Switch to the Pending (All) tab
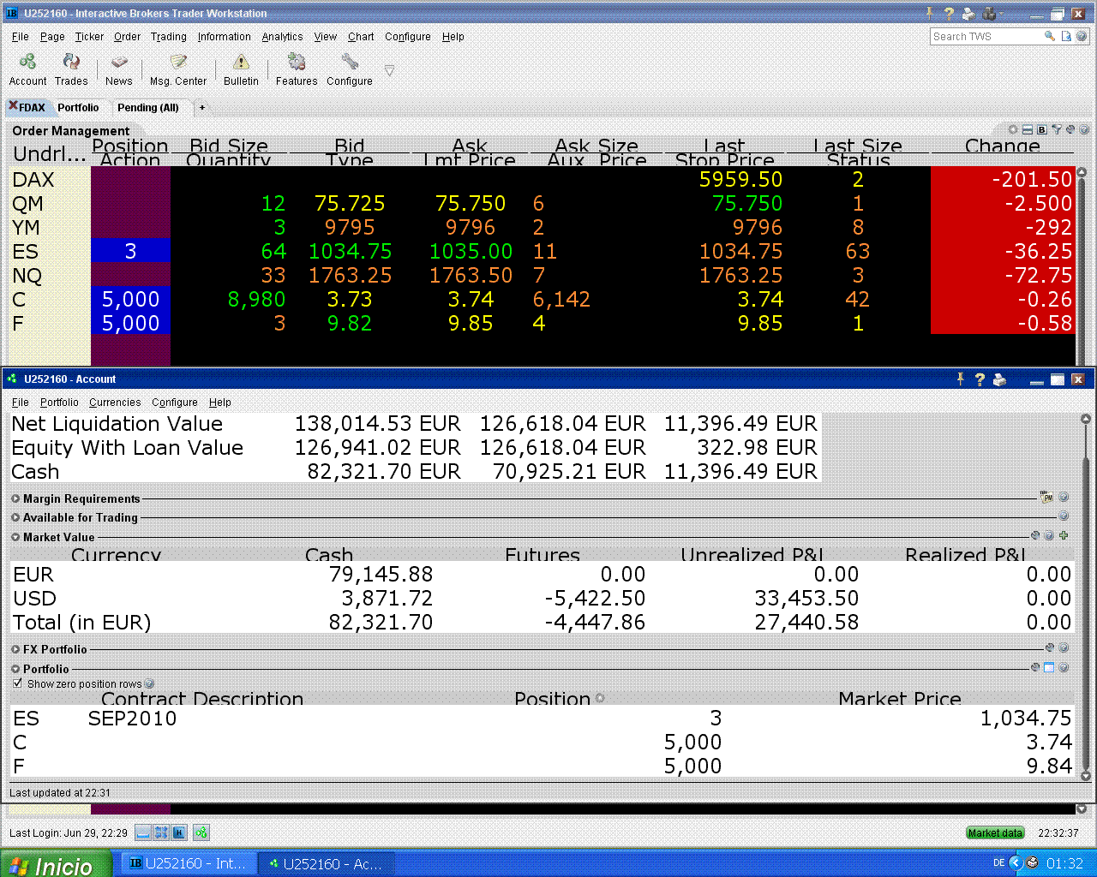This screenshot has height=877, width=1097. point(147,108)
